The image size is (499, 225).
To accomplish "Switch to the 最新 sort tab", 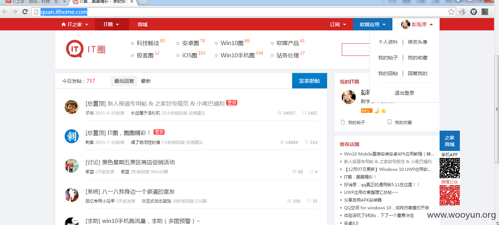I will [146, 81].
